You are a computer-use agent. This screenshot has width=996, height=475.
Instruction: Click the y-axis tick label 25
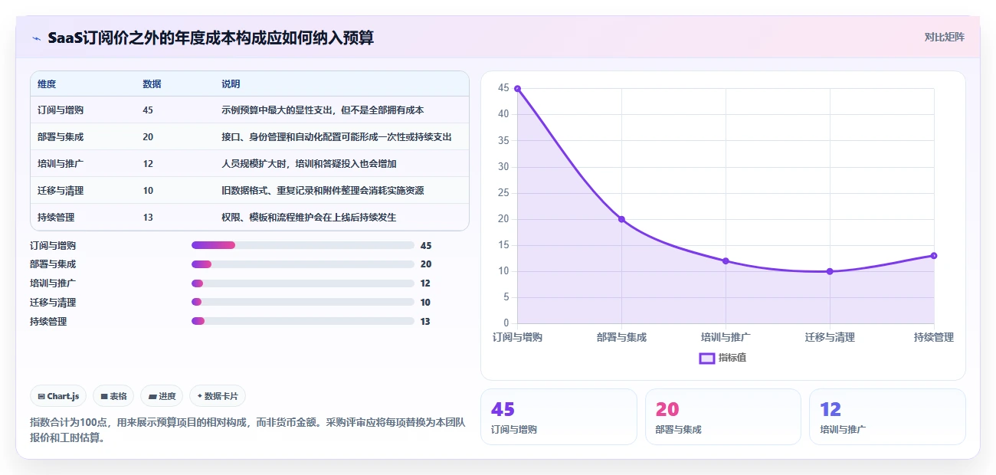click(503, 192)
